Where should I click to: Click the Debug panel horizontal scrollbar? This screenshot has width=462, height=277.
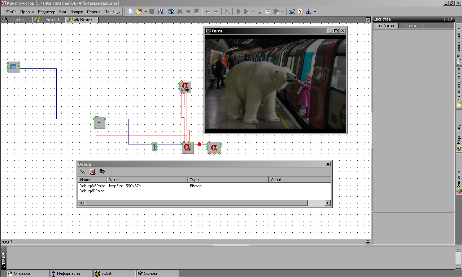(196, 203)
